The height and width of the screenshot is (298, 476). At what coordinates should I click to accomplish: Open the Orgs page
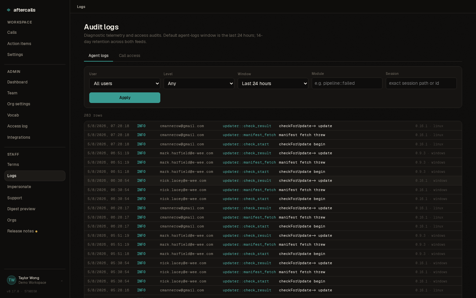[x=35, y=220]
